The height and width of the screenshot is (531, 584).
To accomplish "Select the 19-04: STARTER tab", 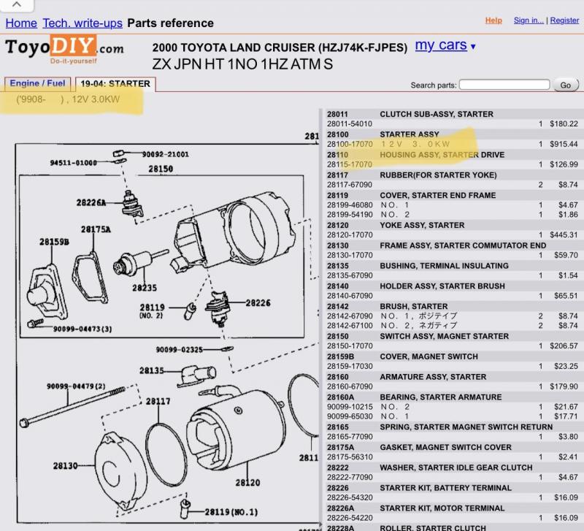I will pos(115,84).
